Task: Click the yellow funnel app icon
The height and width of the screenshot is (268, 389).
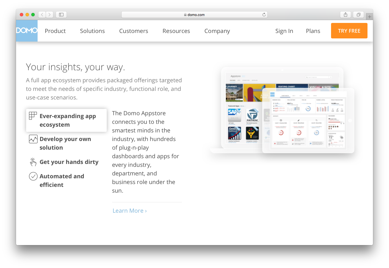Action: pos(252,133)
